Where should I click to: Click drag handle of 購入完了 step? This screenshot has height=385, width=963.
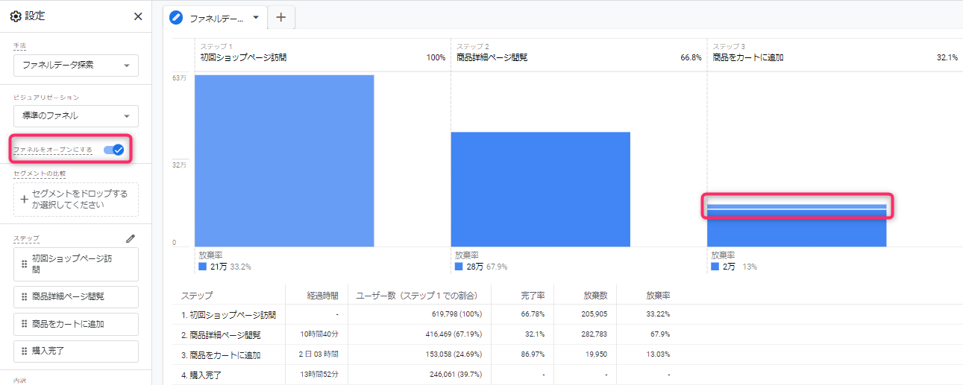(25, 351)
